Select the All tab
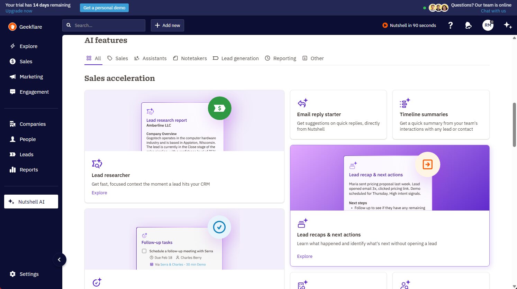The width and height of the screenshot is (517, 289). tap(93, 58)
